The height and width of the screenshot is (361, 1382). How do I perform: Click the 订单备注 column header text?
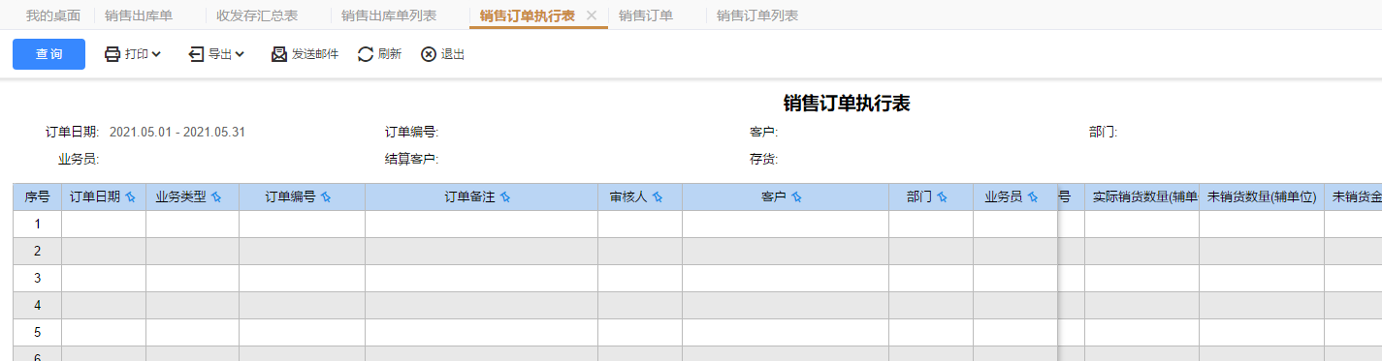470,196
